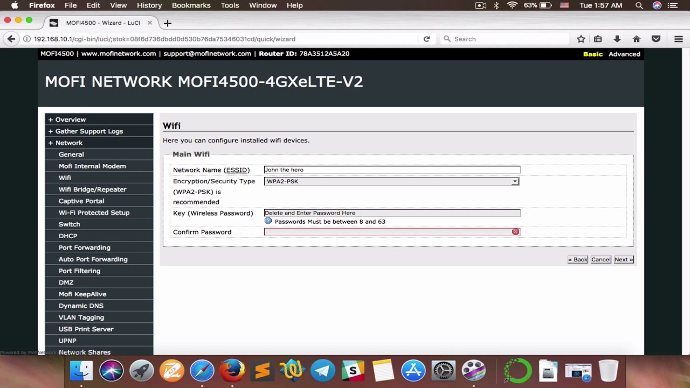This screenshot has height=388, width=690.
Task: Switch to Advanced mode
Action: (x=624, y=54)
